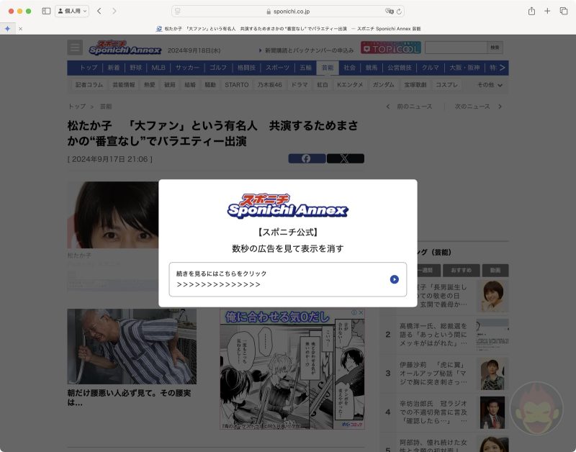Viewport: 576px width, 452px height.
Task: Share article via X icon
Action: click(x=345, y=158)
